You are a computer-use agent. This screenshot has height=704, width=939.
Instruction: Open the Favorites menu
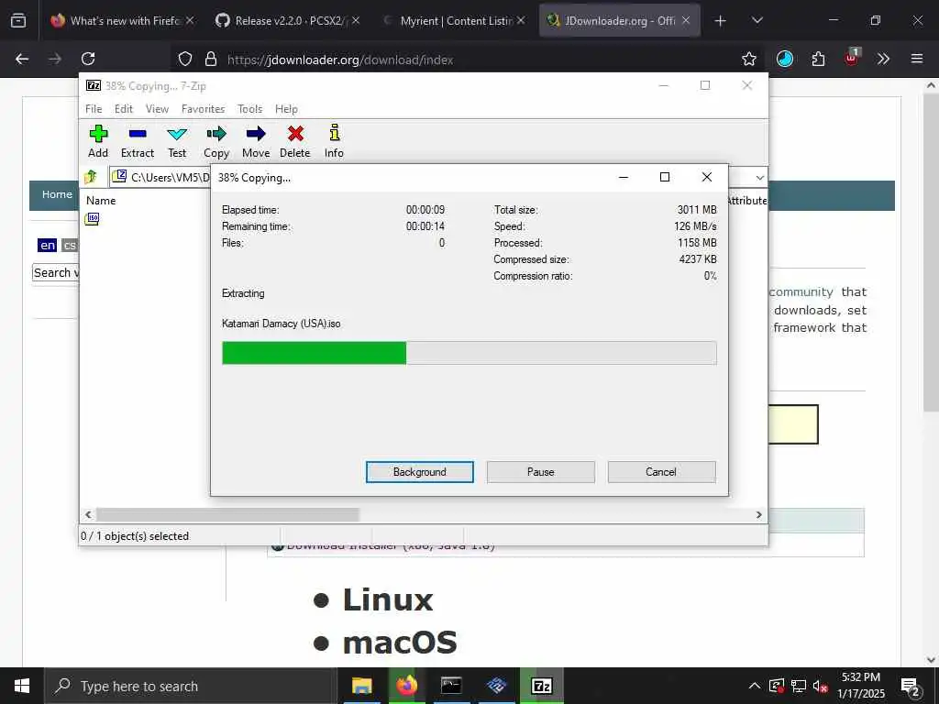pyautogui.click(x=203, y=109)
